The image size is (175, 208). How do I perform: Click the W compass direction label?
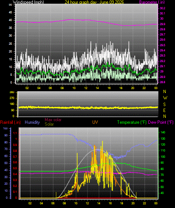[x=165, y=98]
